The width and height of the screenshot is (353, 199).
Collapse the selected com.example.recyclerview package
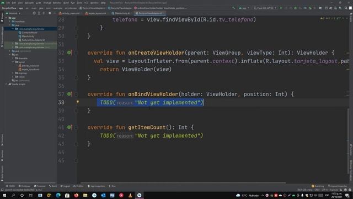click(13, 29)
